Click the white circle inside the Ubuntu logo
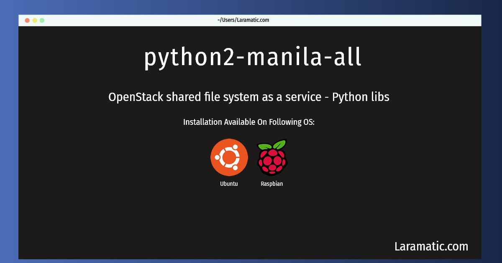This screenshot has height=263, width=502. tap(229, 157)
